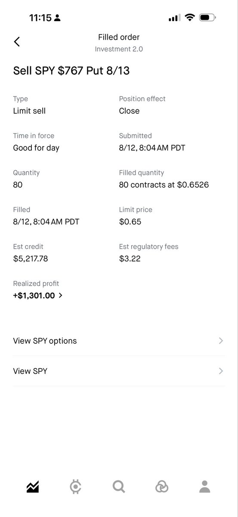This screenshot has width=238, height=517.
Task: Expand the realized profit +$1,301.00 chevron
Action: pyautogui.click(x=60, y=296)
